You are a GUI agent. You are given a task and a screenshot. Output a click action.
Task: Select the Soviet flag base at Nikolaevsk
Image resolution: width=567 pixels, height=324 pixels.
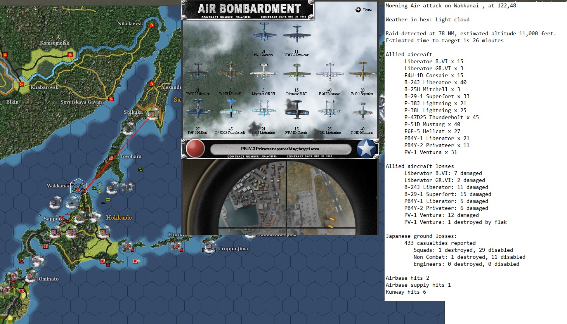click(x=152, y=25)
